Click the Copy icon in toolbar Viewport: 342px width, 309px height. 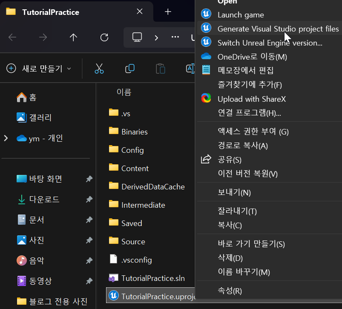pos(130,69)
